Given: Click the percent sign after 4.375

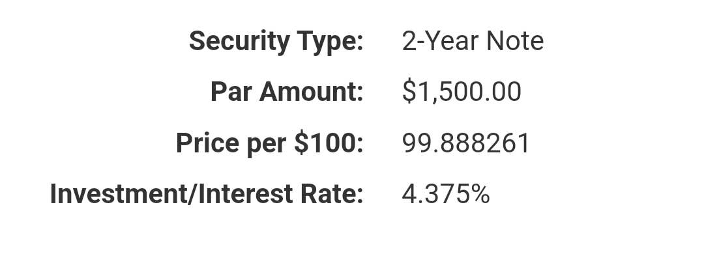Looking at the screenshot, I should tap(480, 194).
